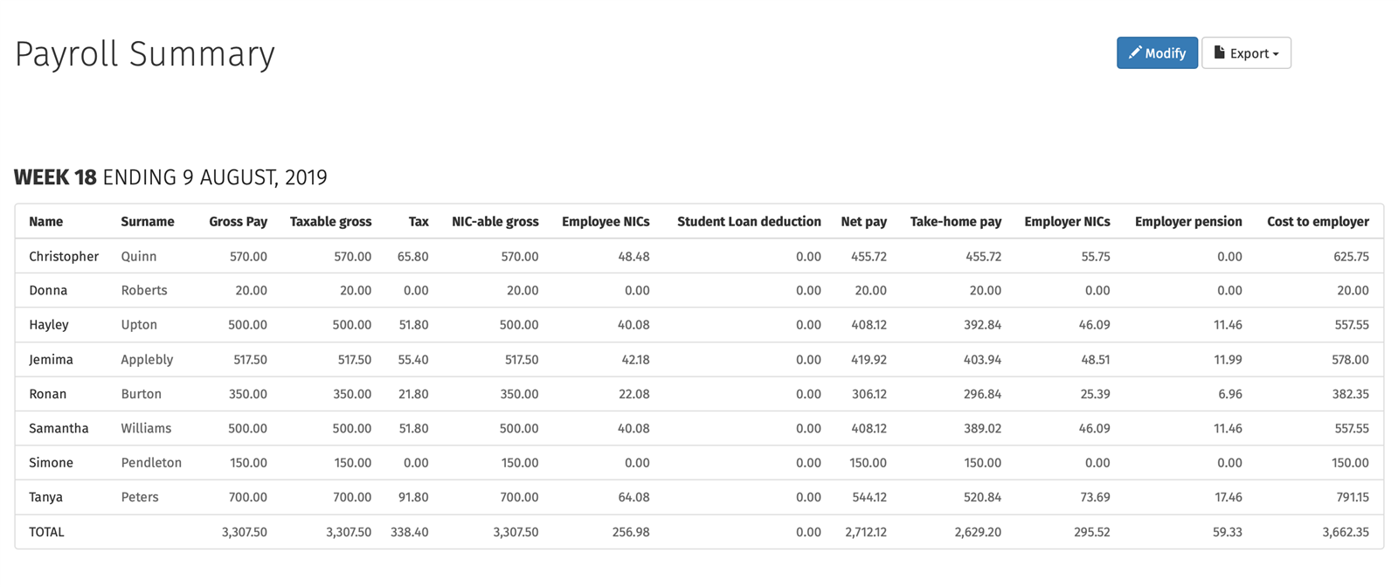Viewport: 1398px width, 587px height.
Task: Select the total cost to employer 3,662.35
Action: click(x=1346, y=532)
